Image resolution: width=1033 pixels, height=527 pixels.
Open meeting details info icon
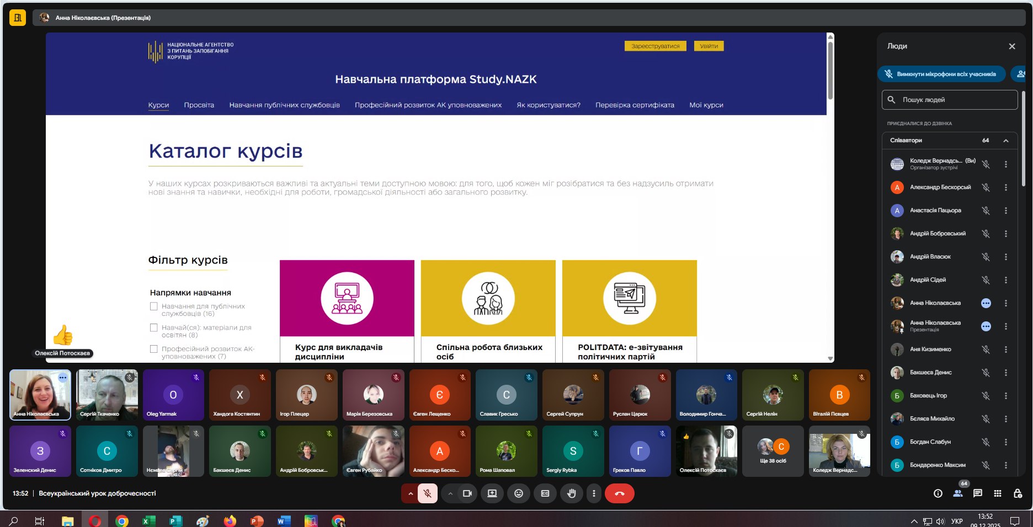tap(938, 493)
